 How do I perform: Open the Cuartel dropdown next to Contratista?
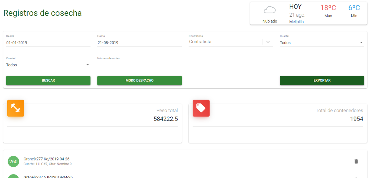[322, 43]
